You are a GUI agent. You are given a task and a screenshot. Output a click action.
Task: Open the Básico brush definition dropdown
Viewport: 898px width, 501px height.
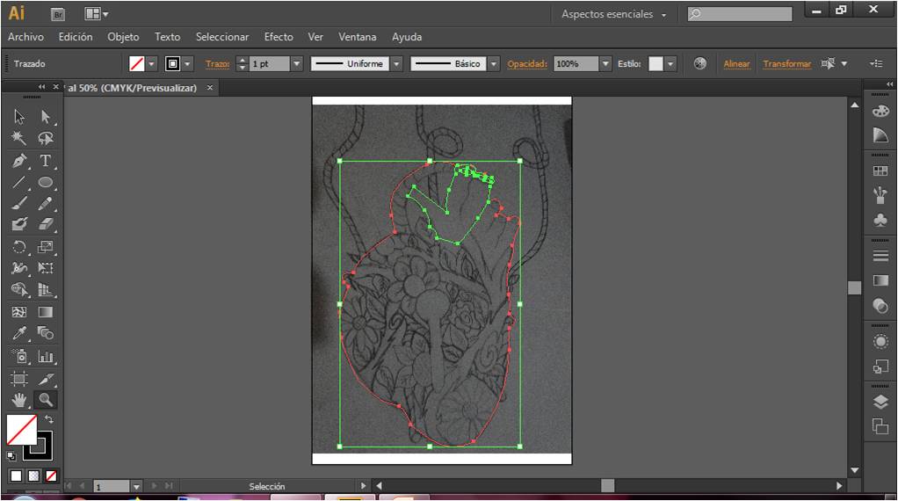click(x=494, y=63)
